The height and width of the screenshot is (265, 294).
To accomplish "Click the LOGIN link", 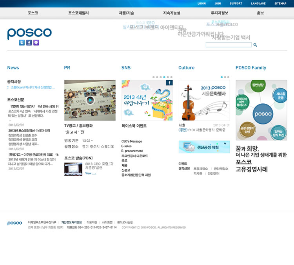I will point(201,4).
